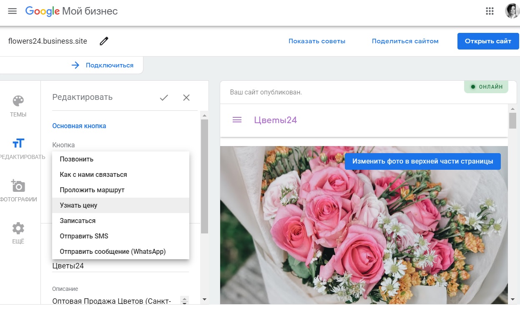The image size is (520, 310).
Task: Close the edit panel with X
Action: [186, 97]
